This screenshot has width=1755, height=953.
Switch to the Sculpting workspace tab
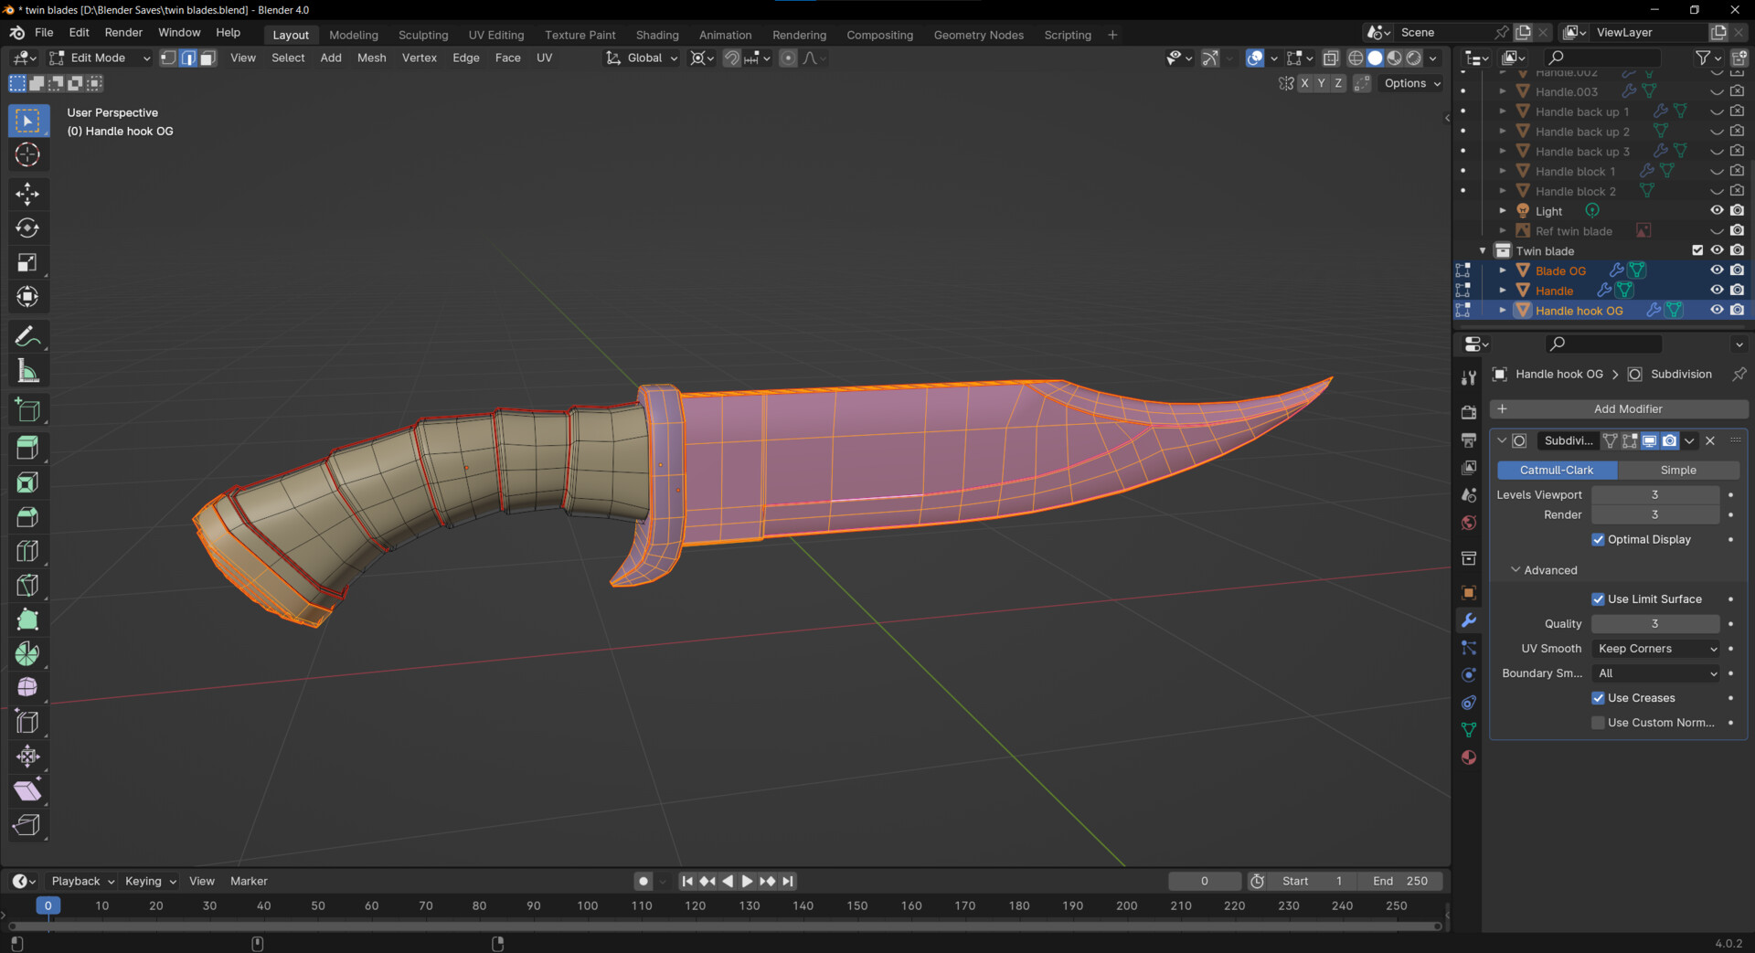[x=423, y=35]
